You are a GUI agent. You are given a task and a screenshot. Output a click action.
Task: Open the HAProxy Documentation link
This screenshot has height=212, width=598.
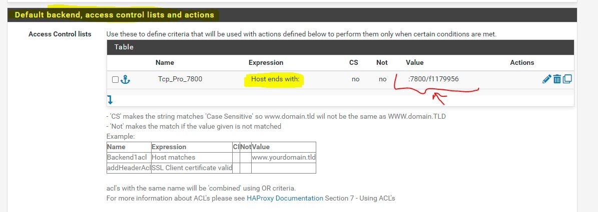pos(285,198)
